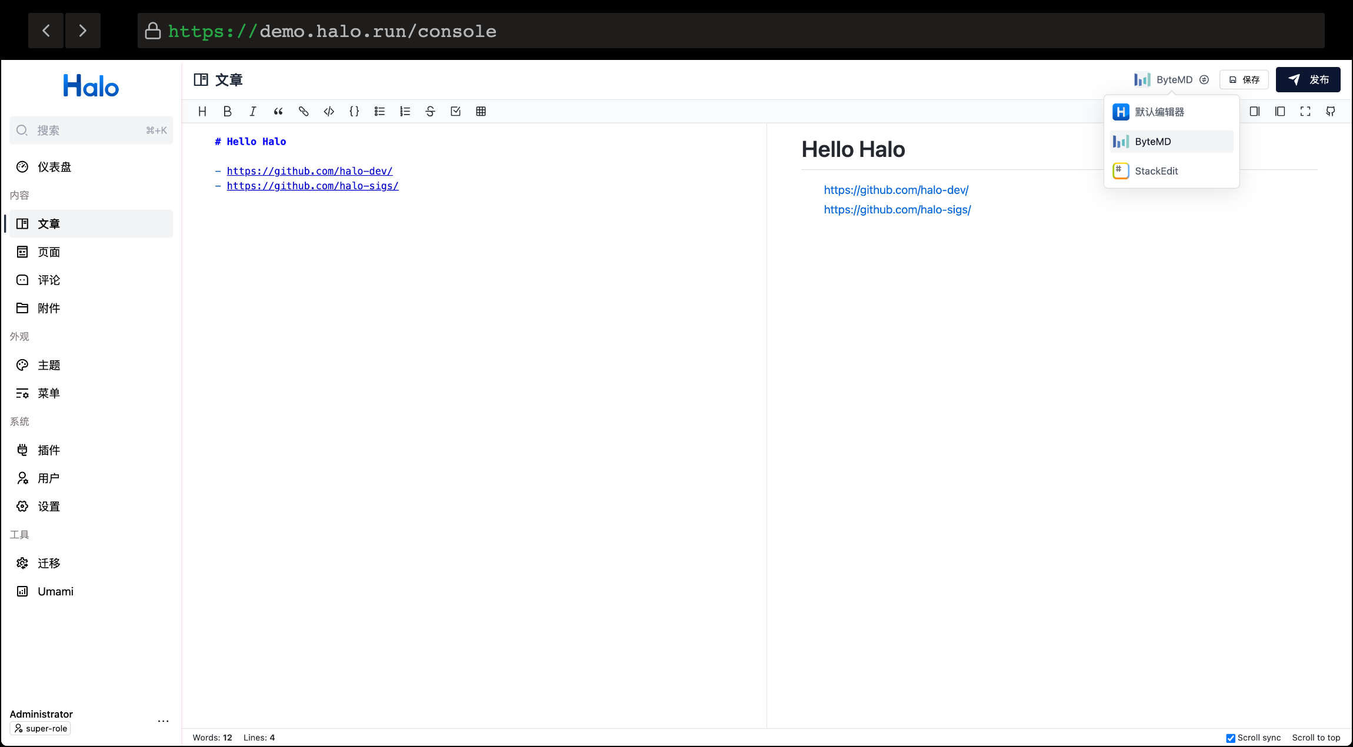Viewport: 1353px width, 747px height.
Task: Click the Heading icon in editor toolbar
Action: [x=202, y=112]
